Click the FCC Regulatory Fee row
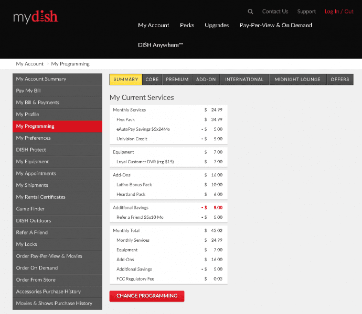 point(168,279)
